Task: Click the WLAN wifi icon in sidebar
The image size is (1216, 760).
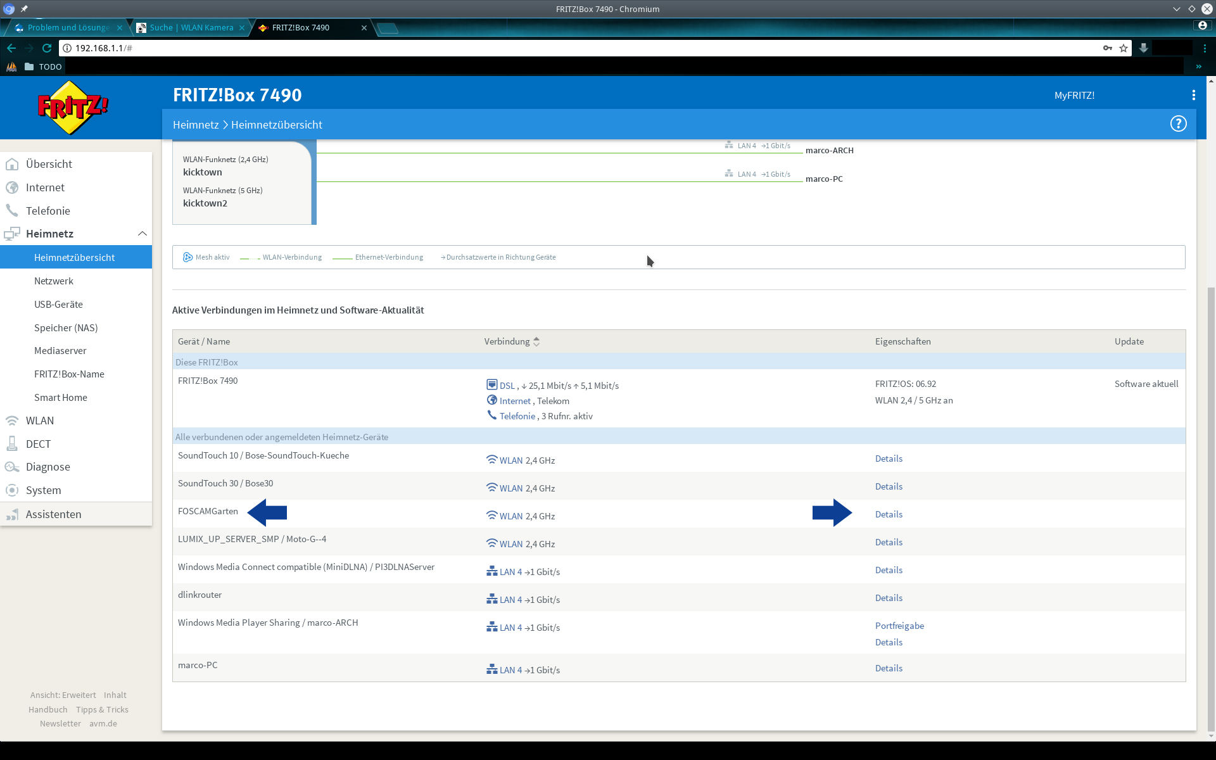Action: click(12, 421)
